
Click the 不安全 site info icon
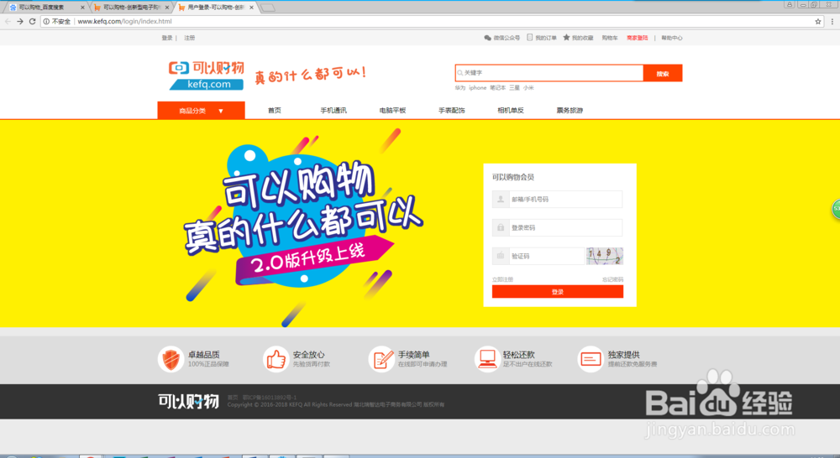46,22
